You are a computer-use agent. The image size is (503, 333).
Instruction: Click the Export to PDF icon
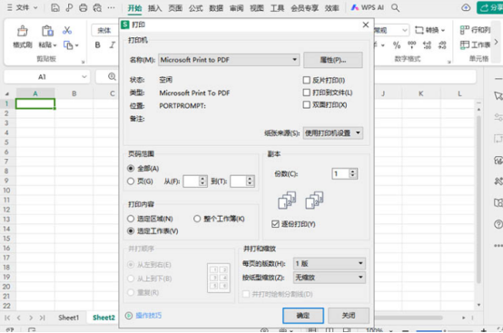(x=69, y=7)
